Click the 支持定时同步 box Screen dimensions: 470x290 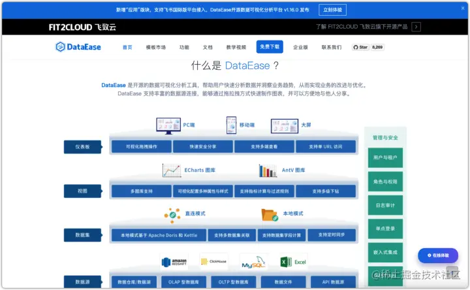332,235
